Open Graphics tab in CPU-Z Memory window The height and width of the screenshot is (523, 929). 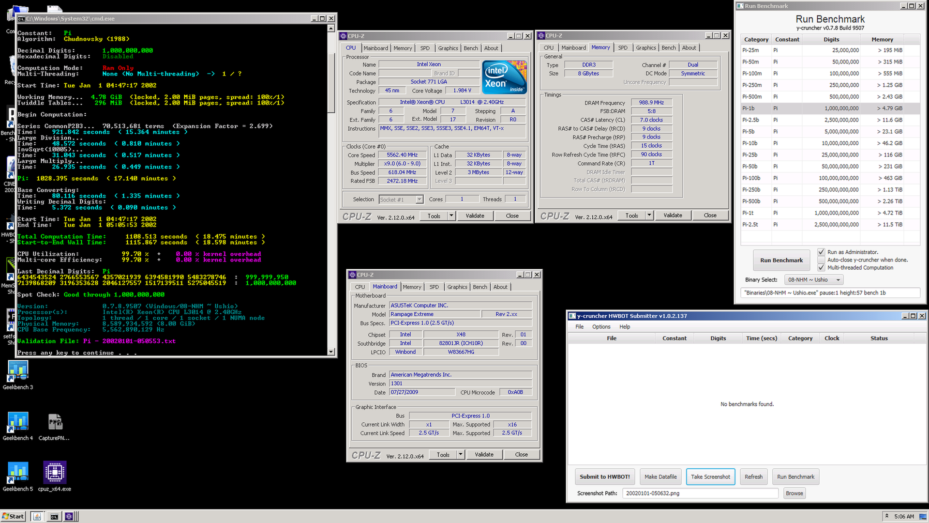pyautogui.click(x=646, y=47)
